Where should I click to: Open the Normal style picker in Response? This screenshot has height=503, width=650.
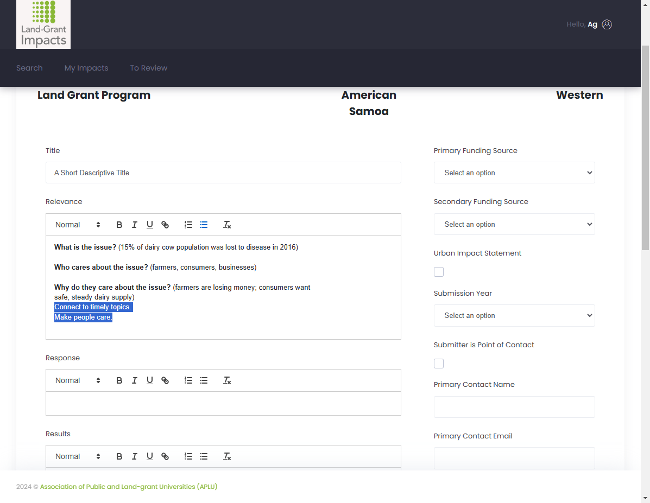pyautogui.click(x=78, y=380)
